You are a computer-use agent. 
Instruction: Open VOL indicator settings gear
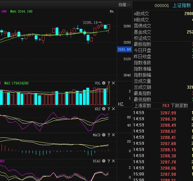(x=104, y=83)
